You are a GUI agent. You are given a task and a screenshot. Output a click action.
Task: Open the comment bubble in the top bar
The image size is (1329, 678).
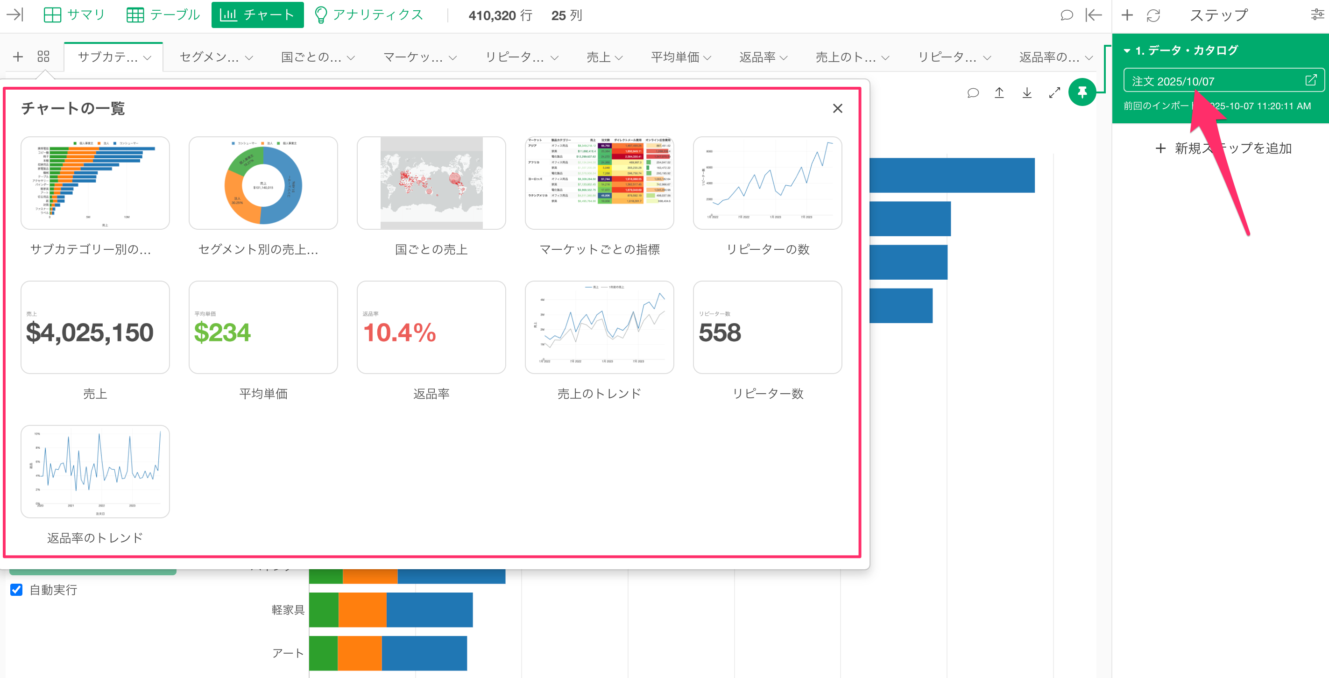point(1067,15)
